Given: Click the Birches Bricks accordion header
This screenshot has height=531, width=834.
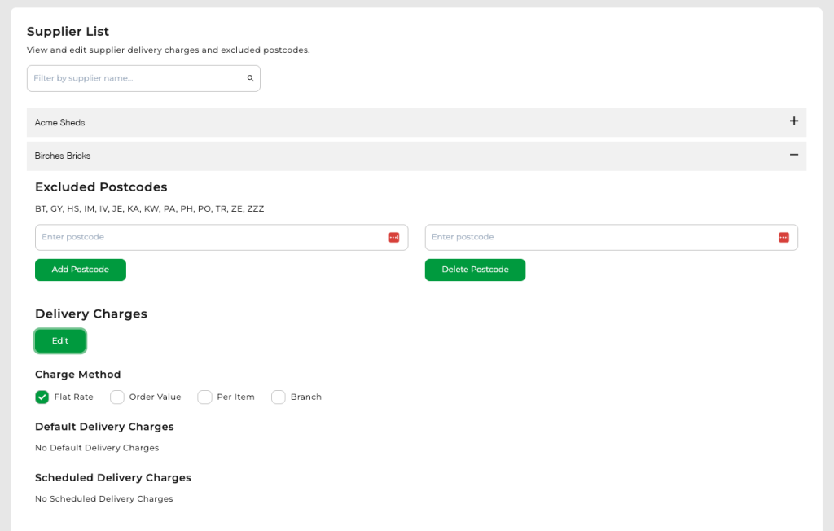Looking at the screenshot, I should point(407,155).
